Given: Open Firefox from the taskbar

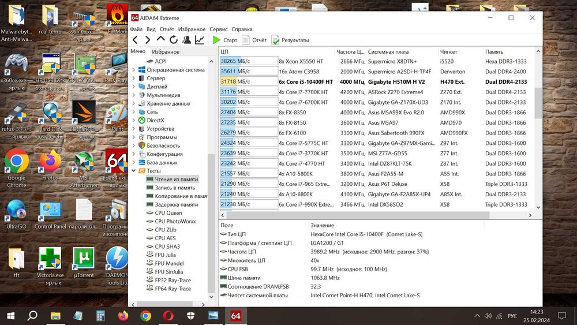Looking at the screenshot, I should (123, 316).
